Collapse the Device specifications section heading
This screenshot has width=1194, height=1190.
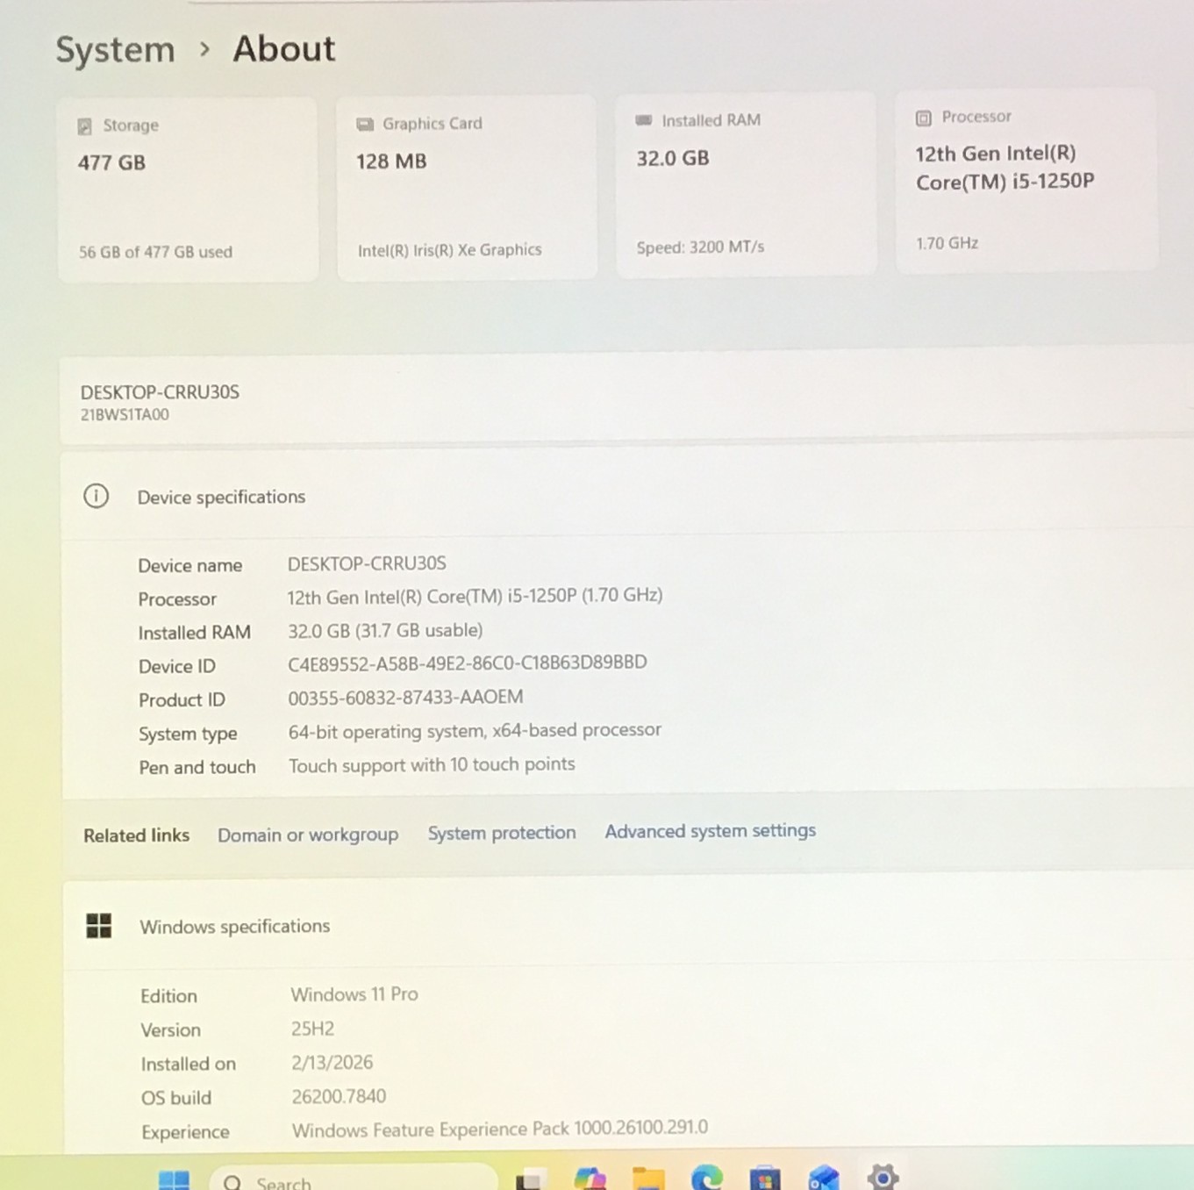tap(222, 497)
